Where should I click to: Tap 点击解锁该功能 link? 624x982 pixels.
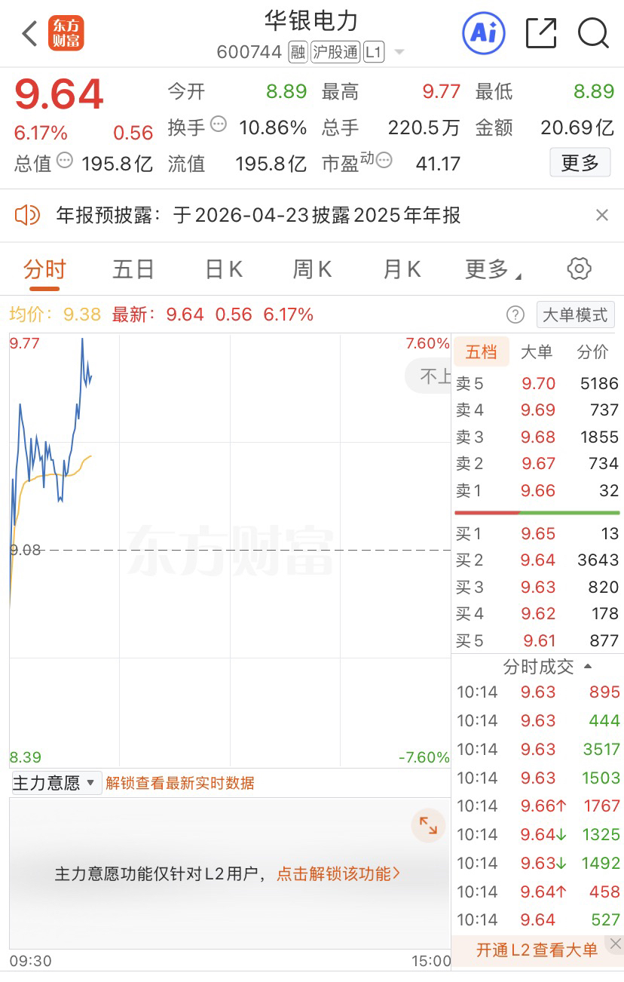(338, 874)
